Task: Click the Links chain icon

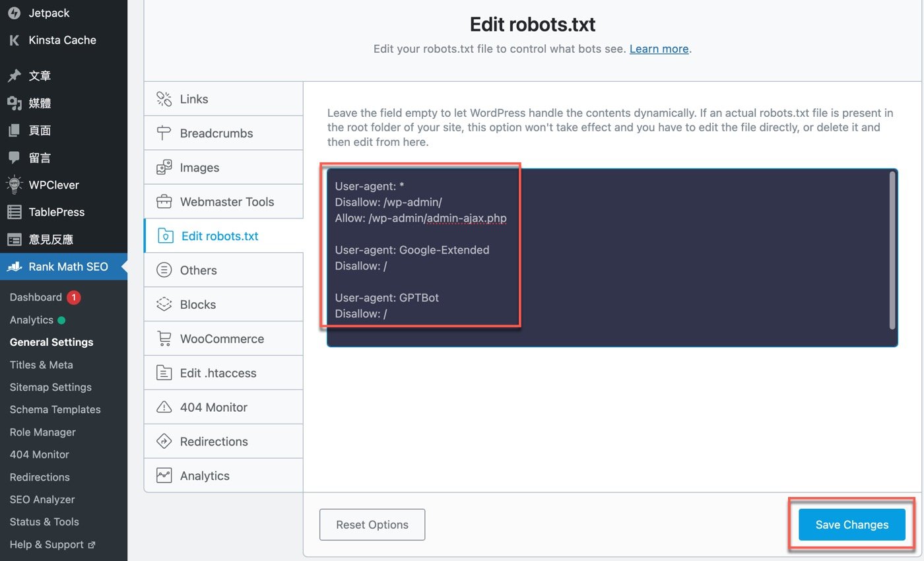Action: point(164,99)
